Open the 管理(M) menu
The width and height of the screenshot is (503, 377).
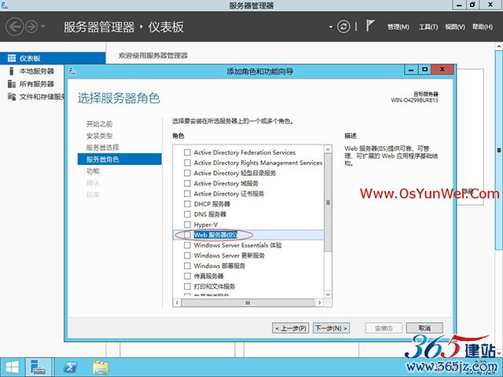click(398, 27)
